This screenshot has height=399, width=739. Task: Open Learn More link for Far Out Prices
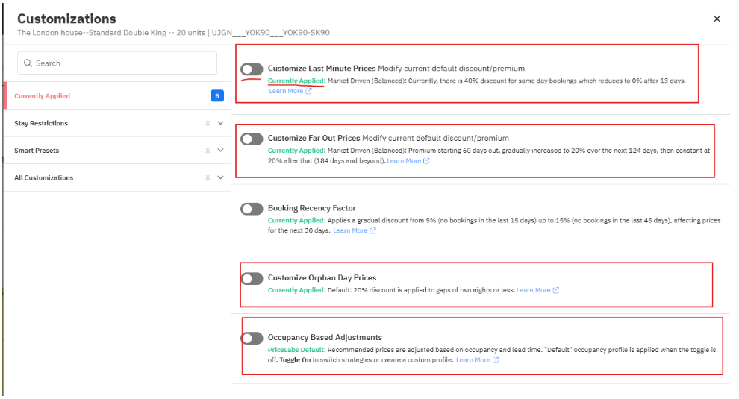click(x=404, y=161)
